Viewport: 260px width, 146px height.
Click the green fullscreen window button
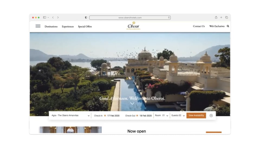[x=39, y=18]
